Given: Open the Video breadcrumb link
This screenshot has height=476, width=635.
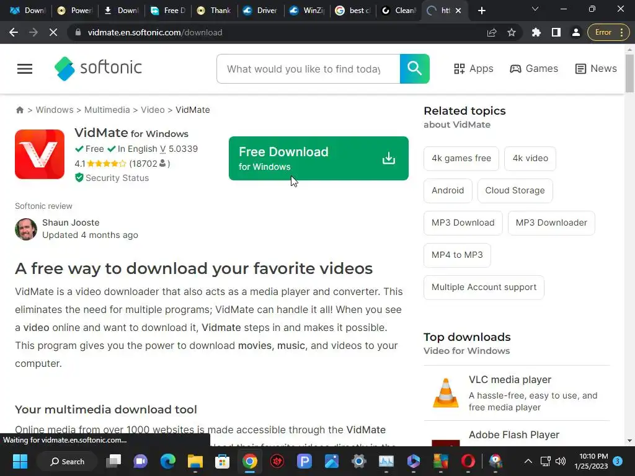Looking at the screenshot, I should 153,110.
